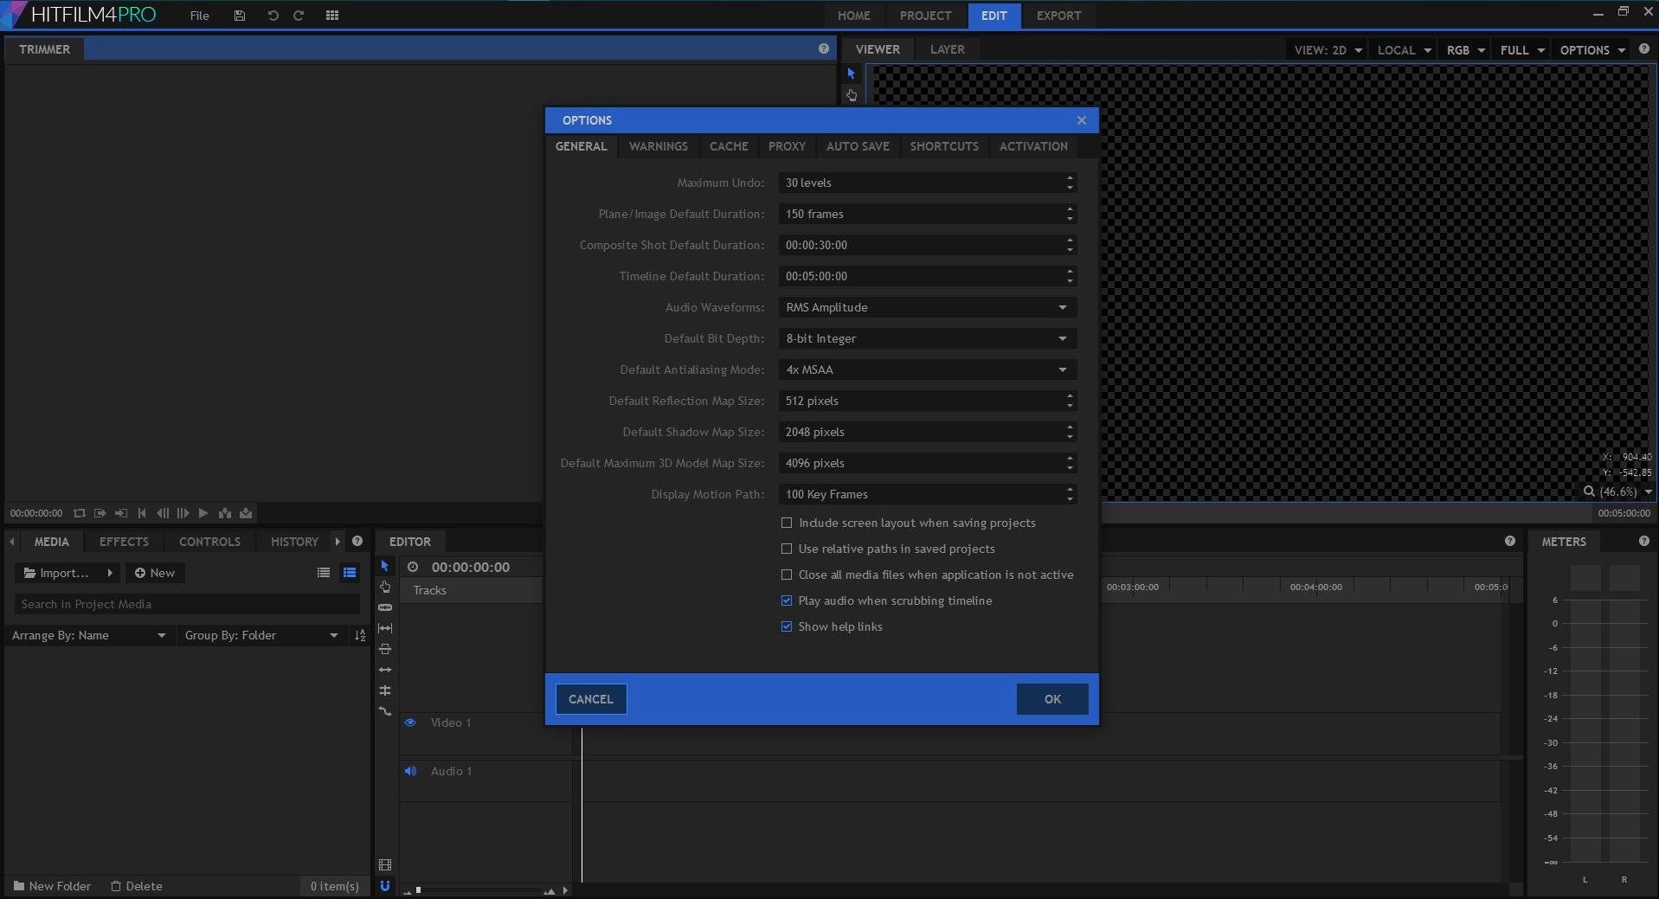Switch to the EFFECTS panel tab
Viewport: 1659px width, 899px height.
point(124,542)
